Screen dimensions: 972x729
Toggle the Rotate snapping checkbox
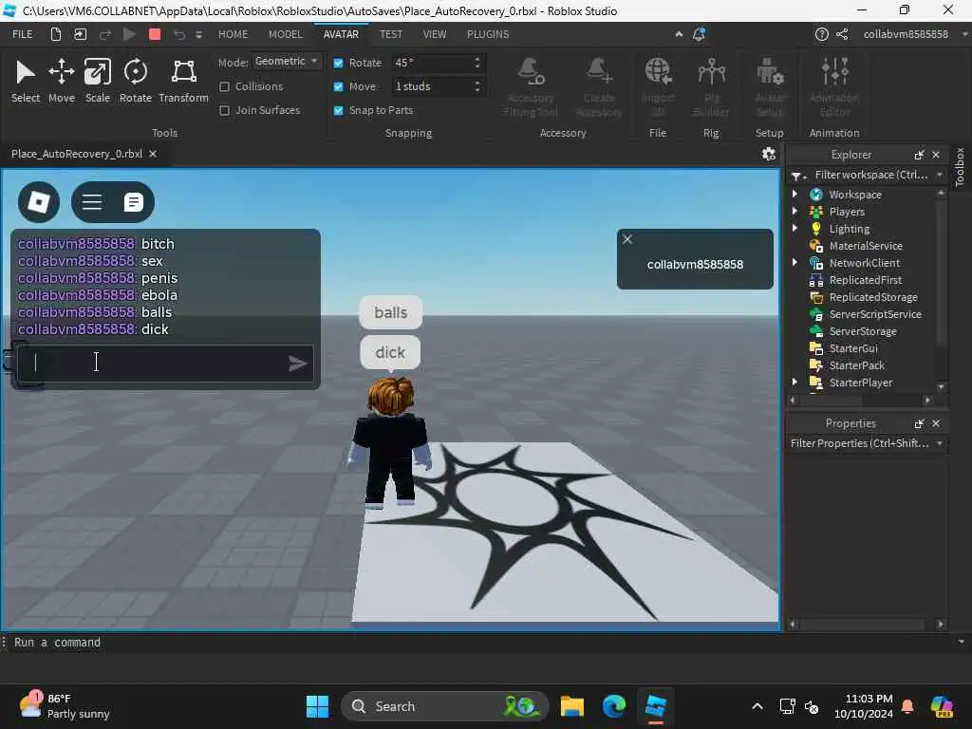coord(339,63)
